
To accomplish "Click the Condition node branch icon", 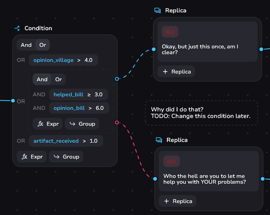I will pyautogui.click(x=17, y=28).
